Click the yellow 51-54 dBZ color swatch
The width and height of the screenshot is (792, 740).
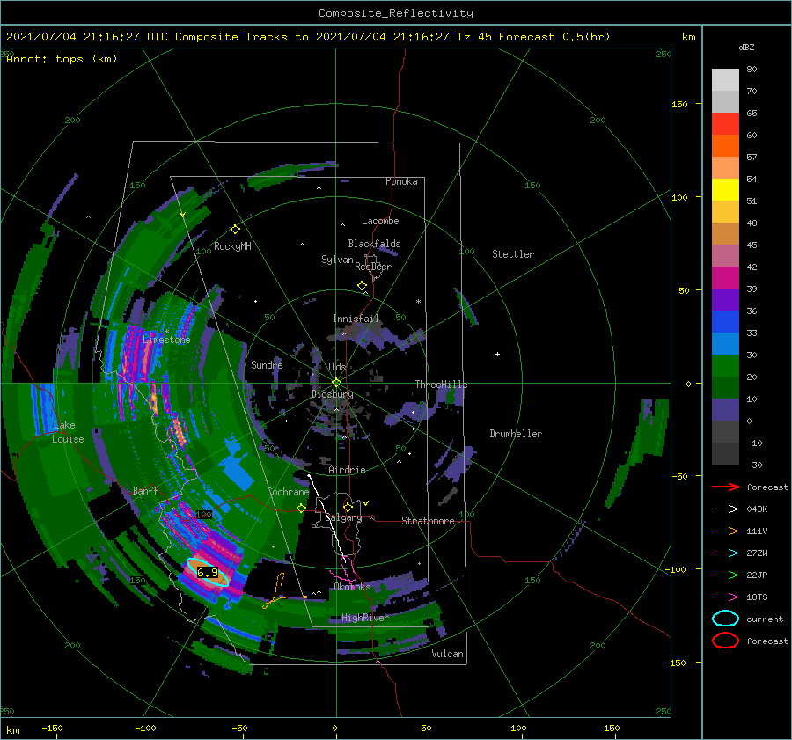tap(725, 189)
